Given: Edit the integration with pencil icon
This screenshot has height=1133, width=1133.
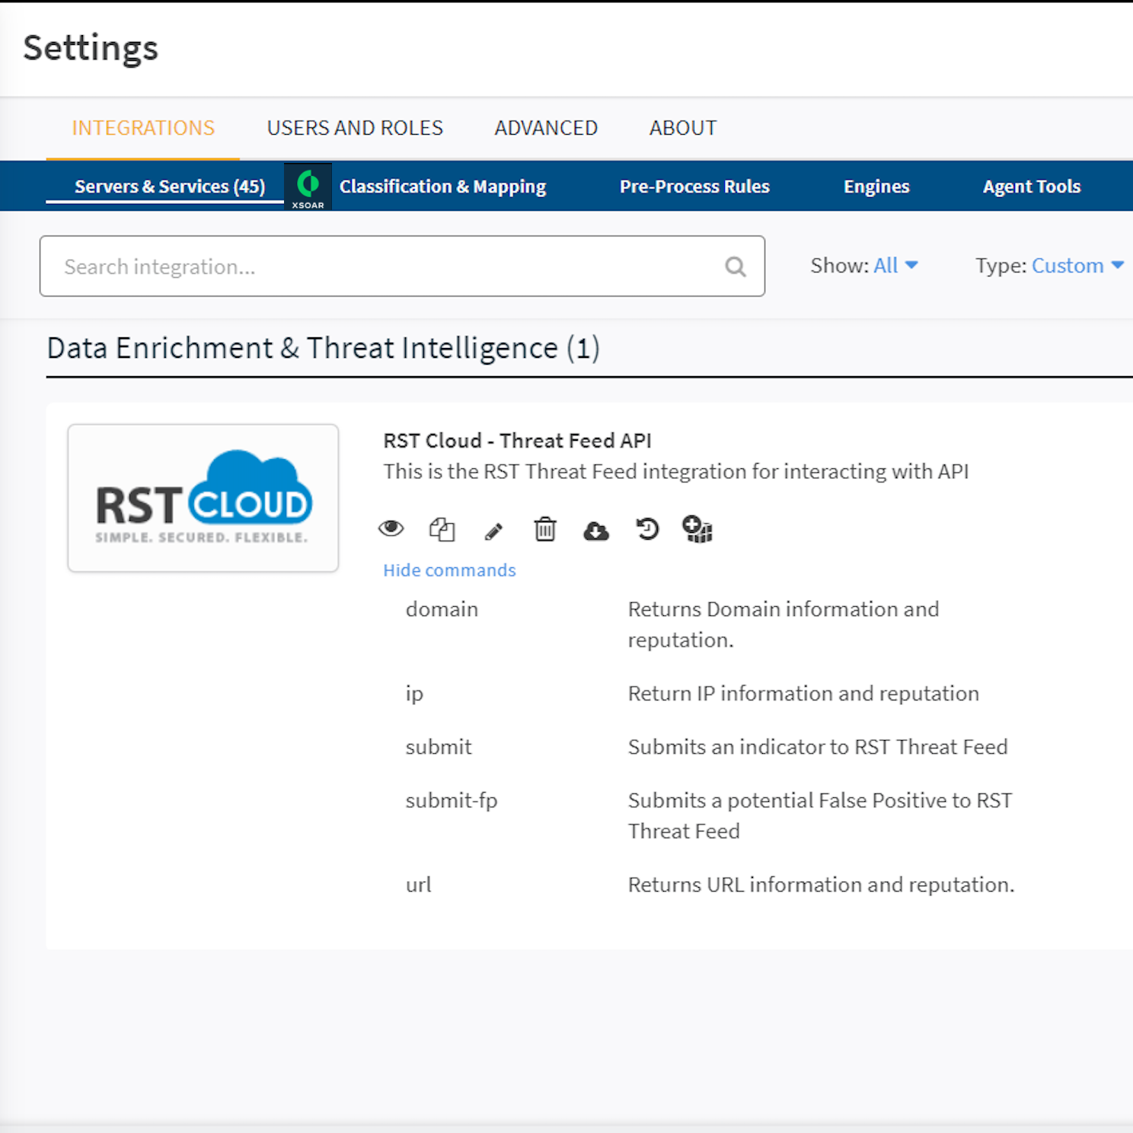Looking at the screenshot, I should tap(493, 530).
